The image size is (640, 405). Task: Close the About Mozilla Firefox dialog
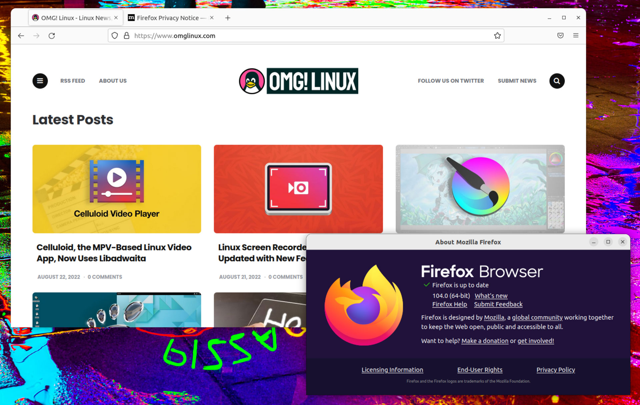[622, 242]
